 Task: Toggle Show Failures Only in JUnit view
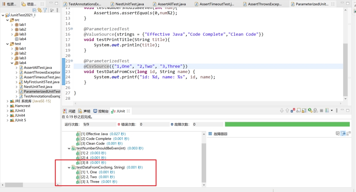tap(293, 110)
